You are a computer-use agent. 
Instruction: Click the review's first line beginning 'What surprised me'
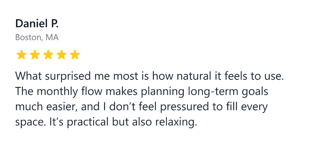(149, 76)
